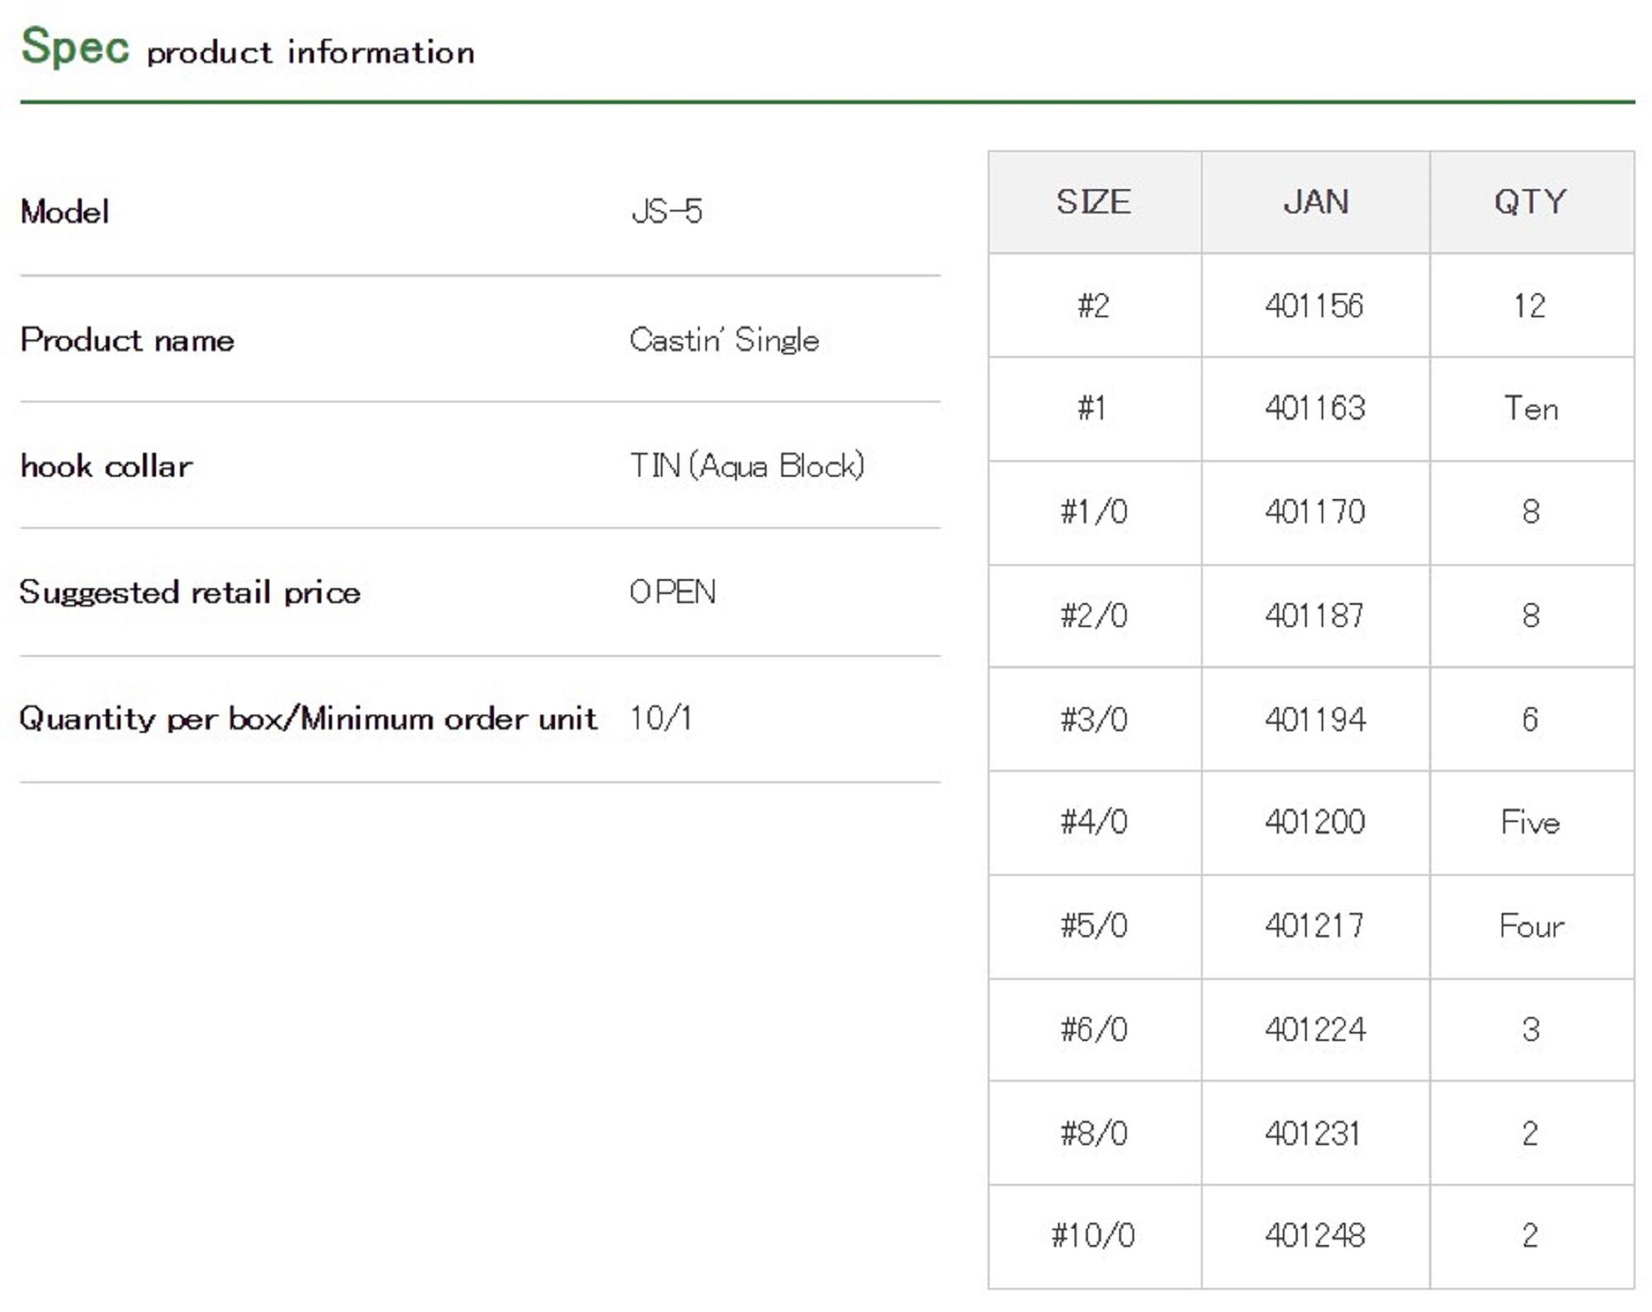Click the 'Suggested retail price' label
1652x1312 pixels.
(x=190, y=592)
